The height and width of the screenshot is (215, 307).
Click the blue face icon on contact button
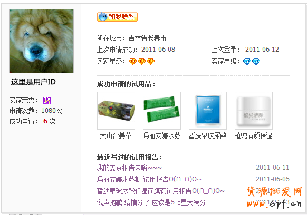click(102, 17)
